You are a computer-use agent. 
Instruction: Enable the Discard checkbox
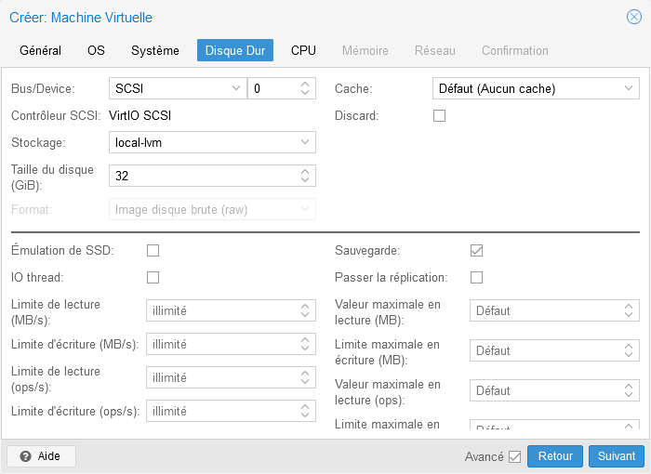440,116
